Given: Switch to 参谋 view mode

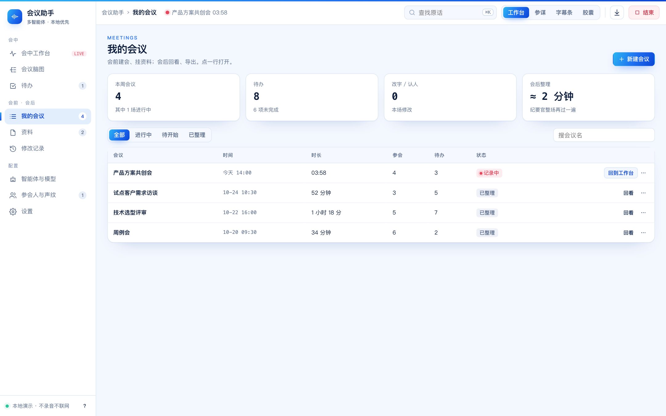Looking at the screenshot, I should point(540,13).
